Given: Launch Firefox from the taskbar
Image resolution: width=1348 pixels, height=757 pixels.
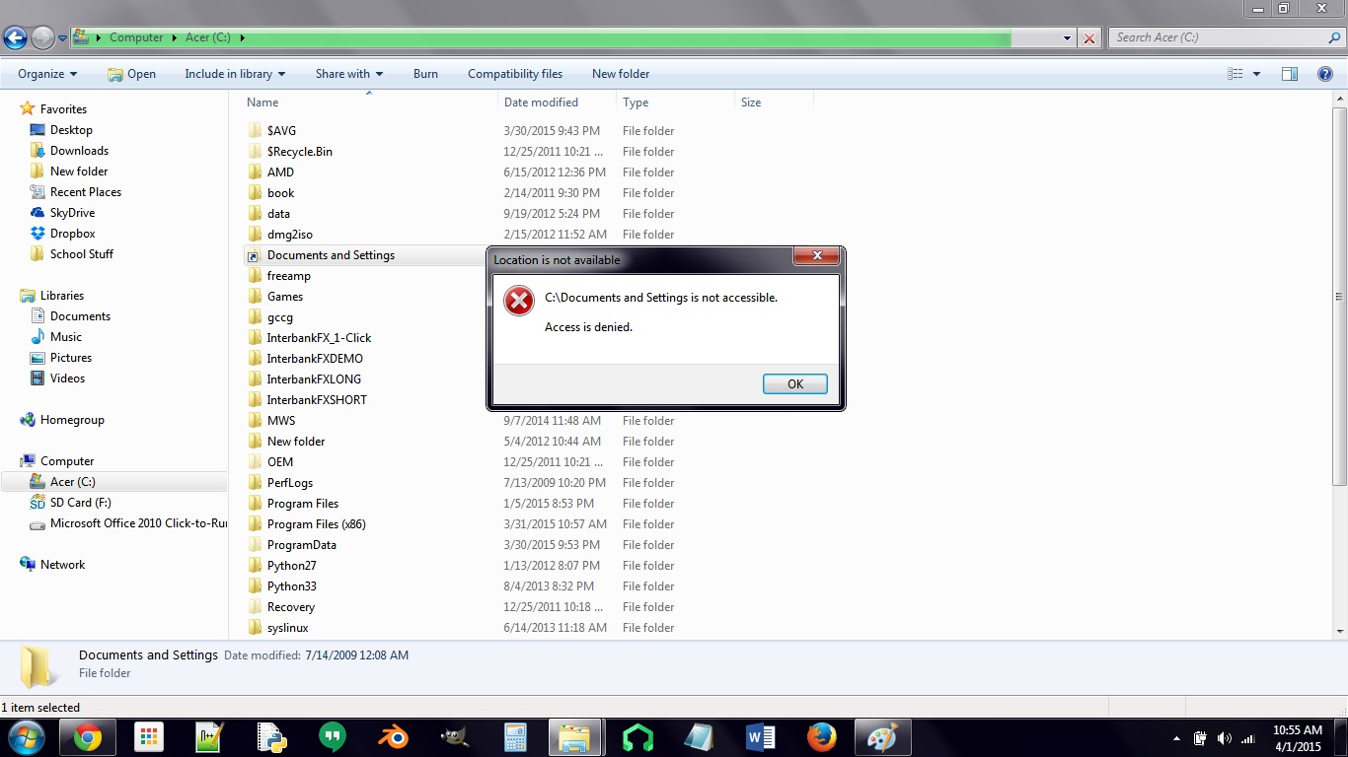Looking at the screenshot, I should tap(821, 737).
